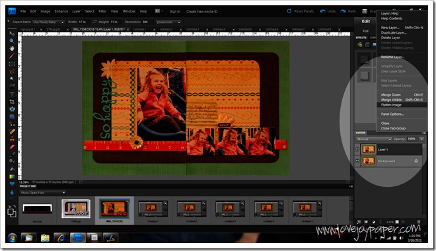Expand the tool options arrow beside Aspect Ratio
The image size is (436, 251).
click(8, 21)
